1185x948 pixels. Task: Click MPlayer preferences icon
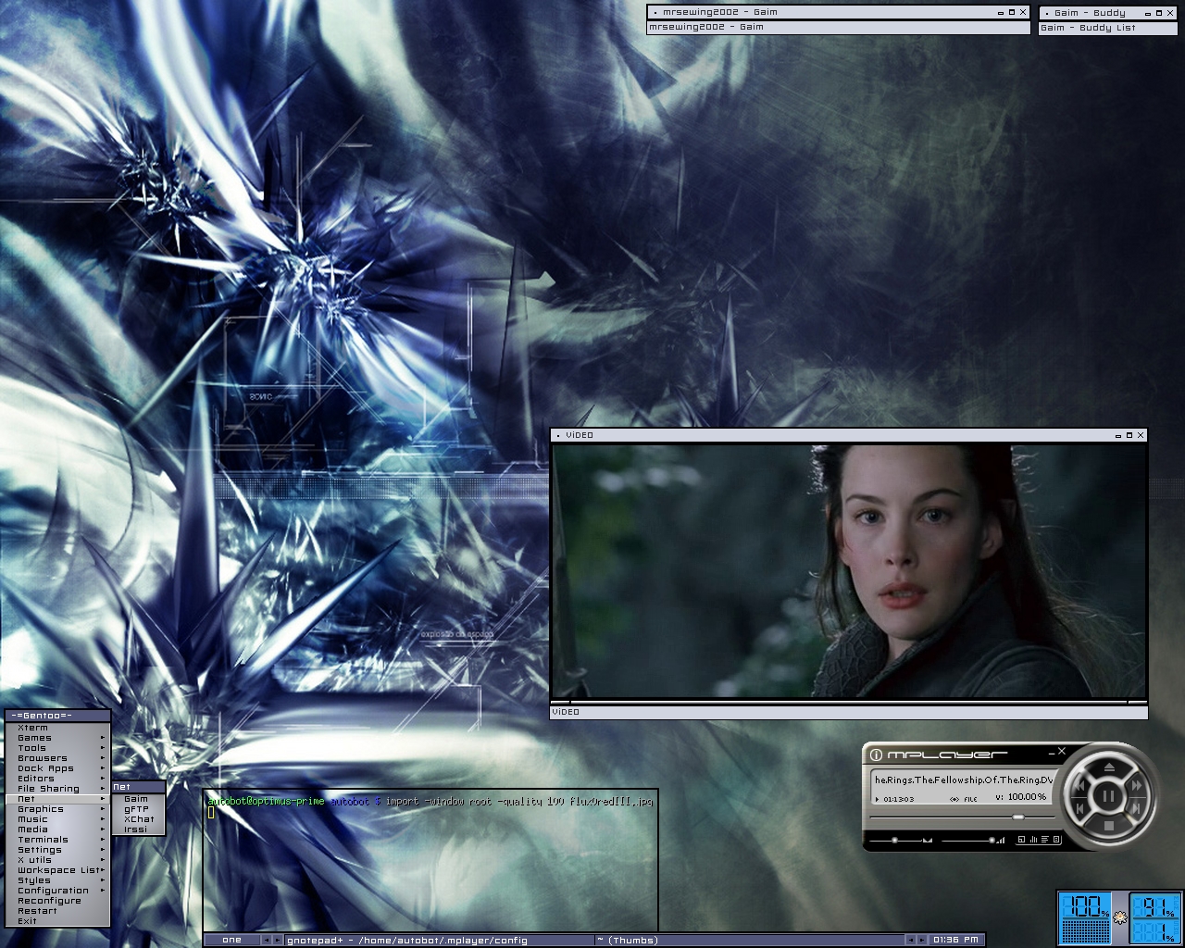coord(1056,840)
